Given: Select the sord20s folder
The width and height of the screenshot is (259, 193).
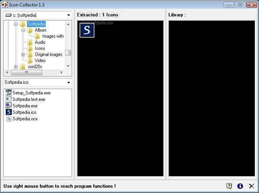Looking at the screenshot, I should [x=35, y=67].
